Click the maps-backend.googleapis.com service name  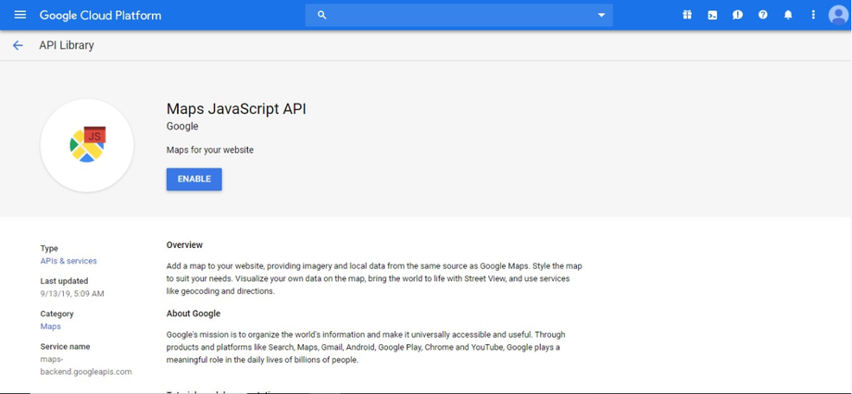[x=86, y=365]
